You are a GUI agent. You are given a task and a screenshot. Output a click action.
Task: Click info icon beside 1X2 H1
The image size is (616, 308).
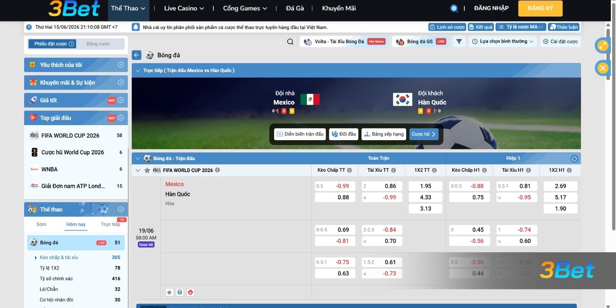(569, 170)
